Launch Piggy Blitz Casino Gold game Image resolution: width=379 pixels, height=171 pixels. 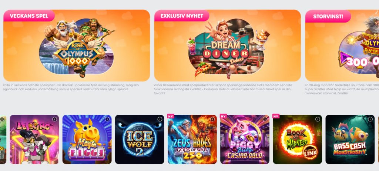pyautogui.click(x=245, y=139)
